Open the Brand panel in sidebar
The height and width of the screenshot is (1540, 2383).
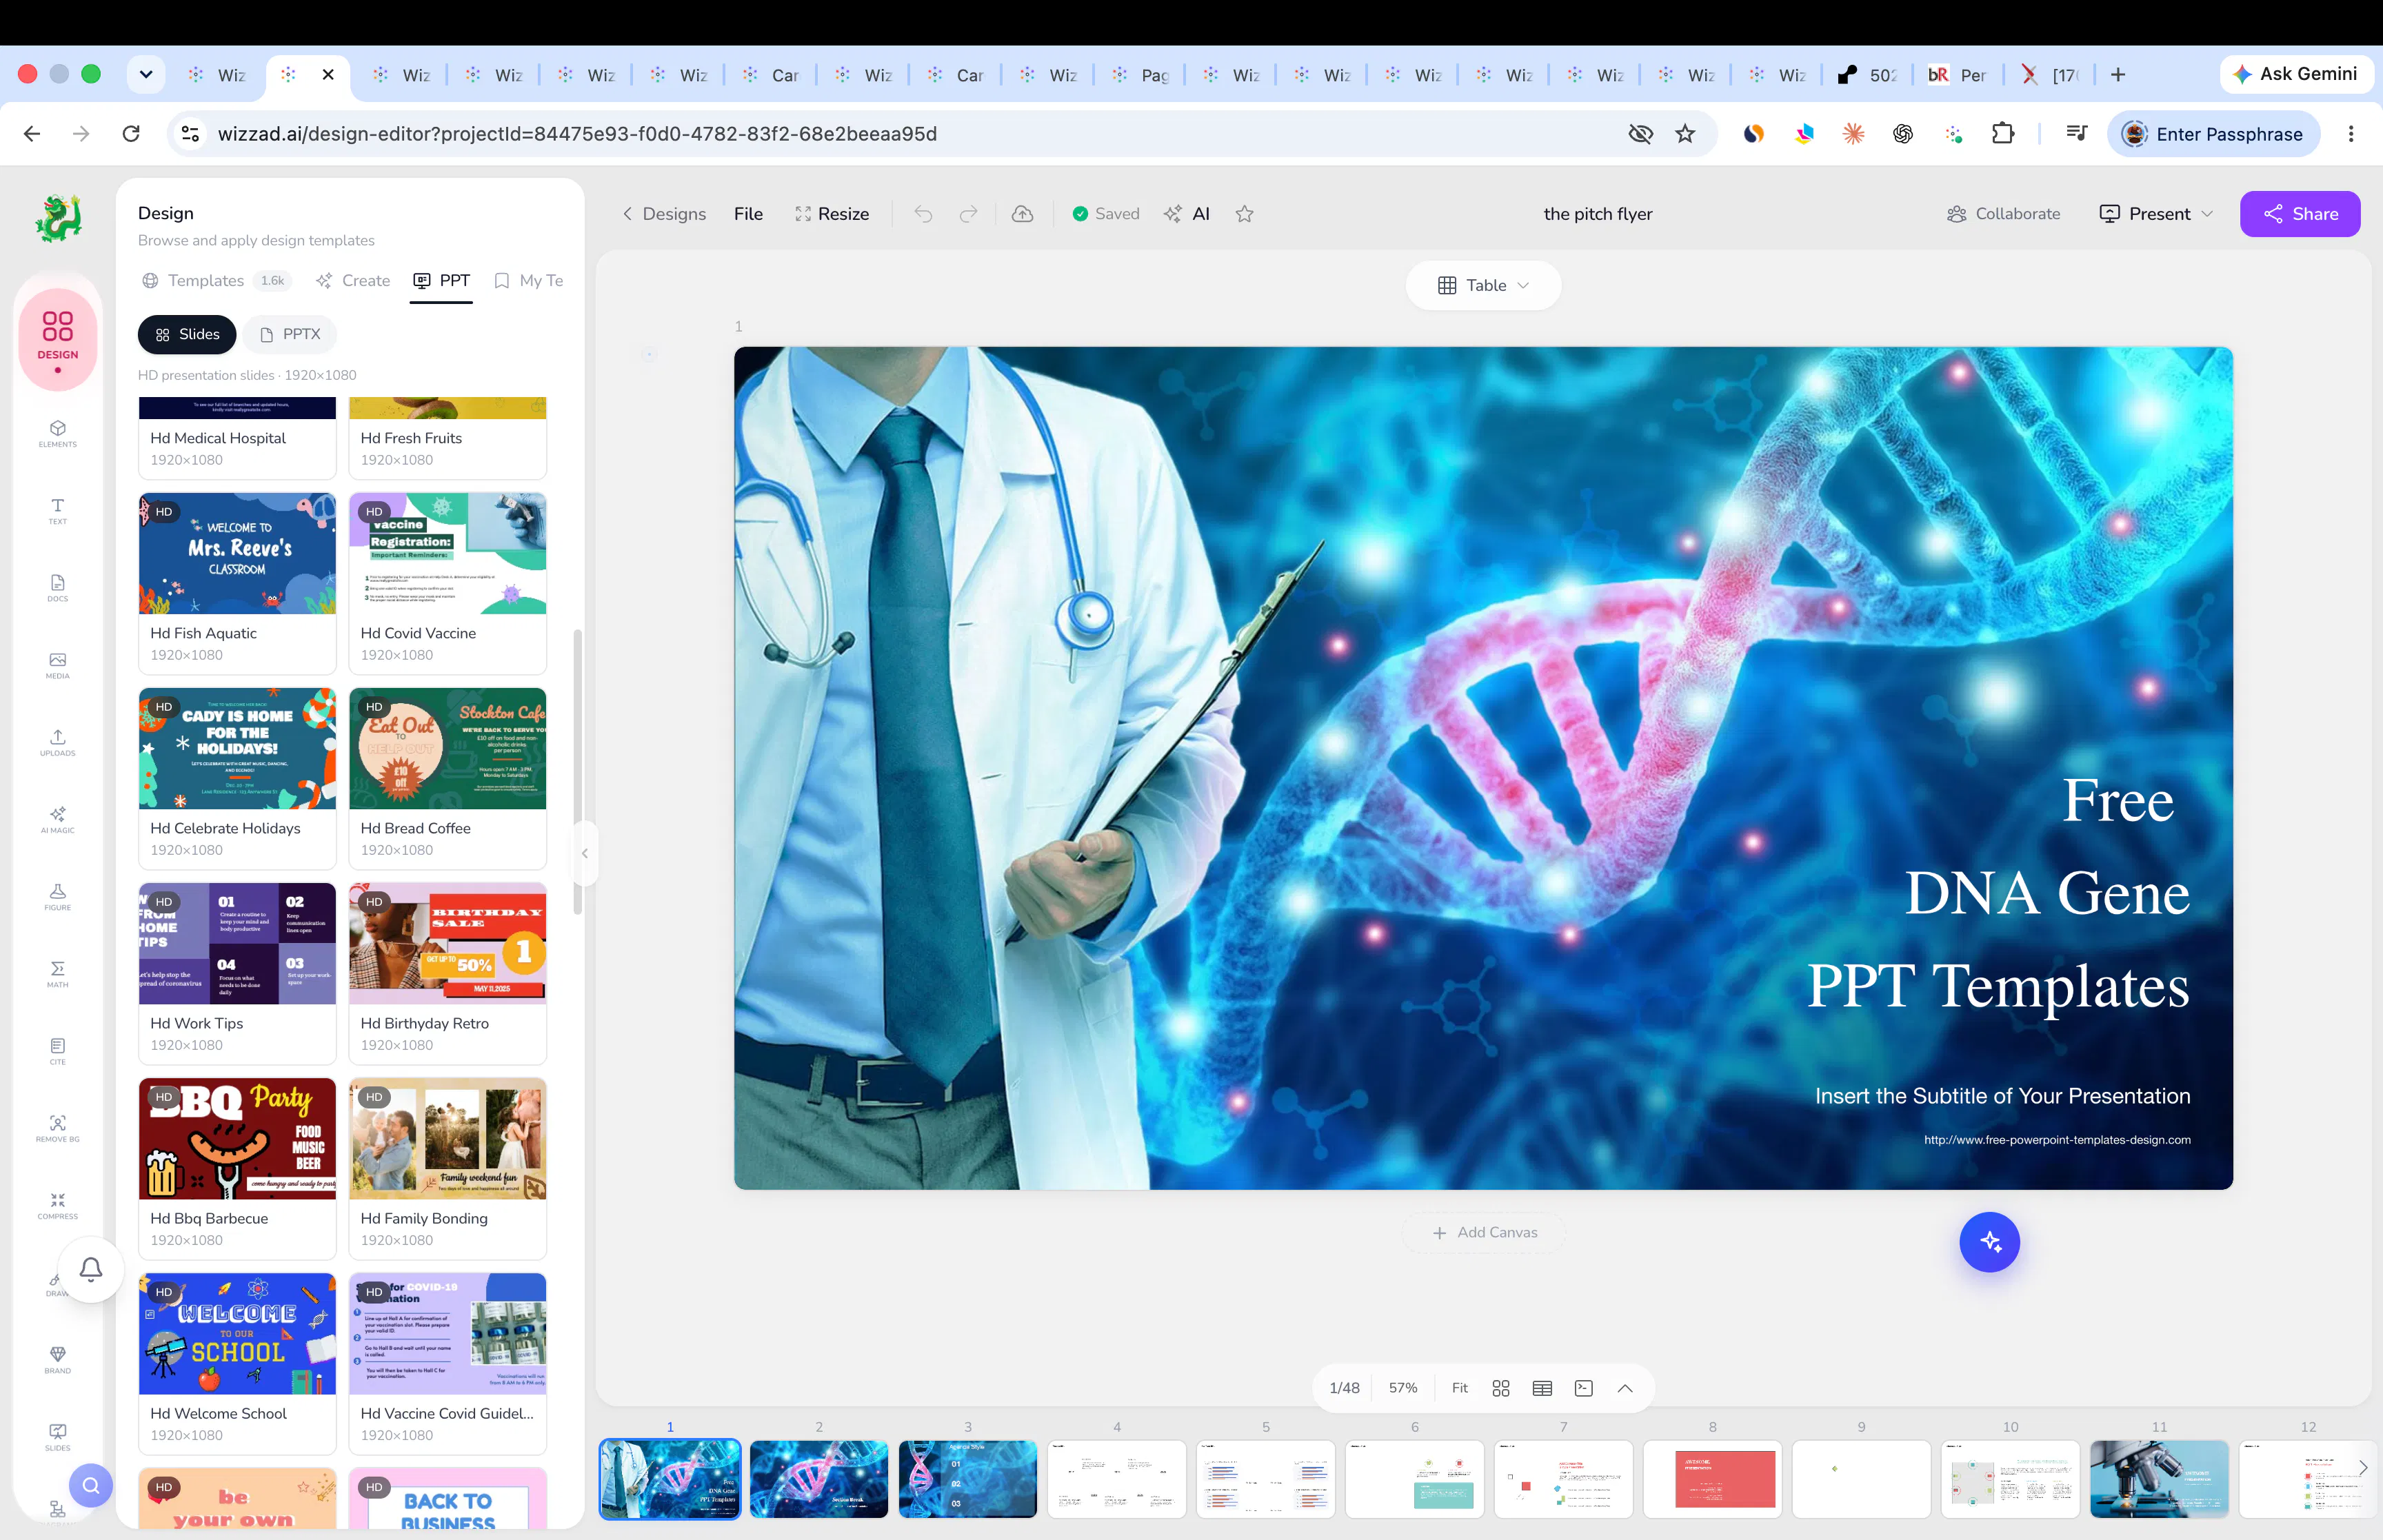57,1360
